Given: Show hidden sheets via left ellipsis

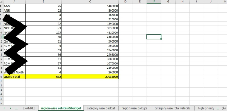Looking at the screenshot, I should tap(17, 109).
